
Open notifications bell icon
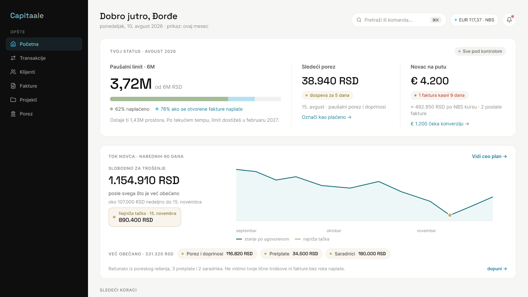(x=509, y=20)
